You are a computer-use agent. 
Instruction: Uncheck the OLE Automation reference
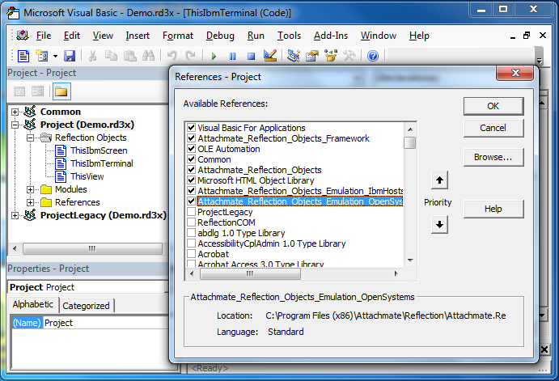tap(191, 149)
